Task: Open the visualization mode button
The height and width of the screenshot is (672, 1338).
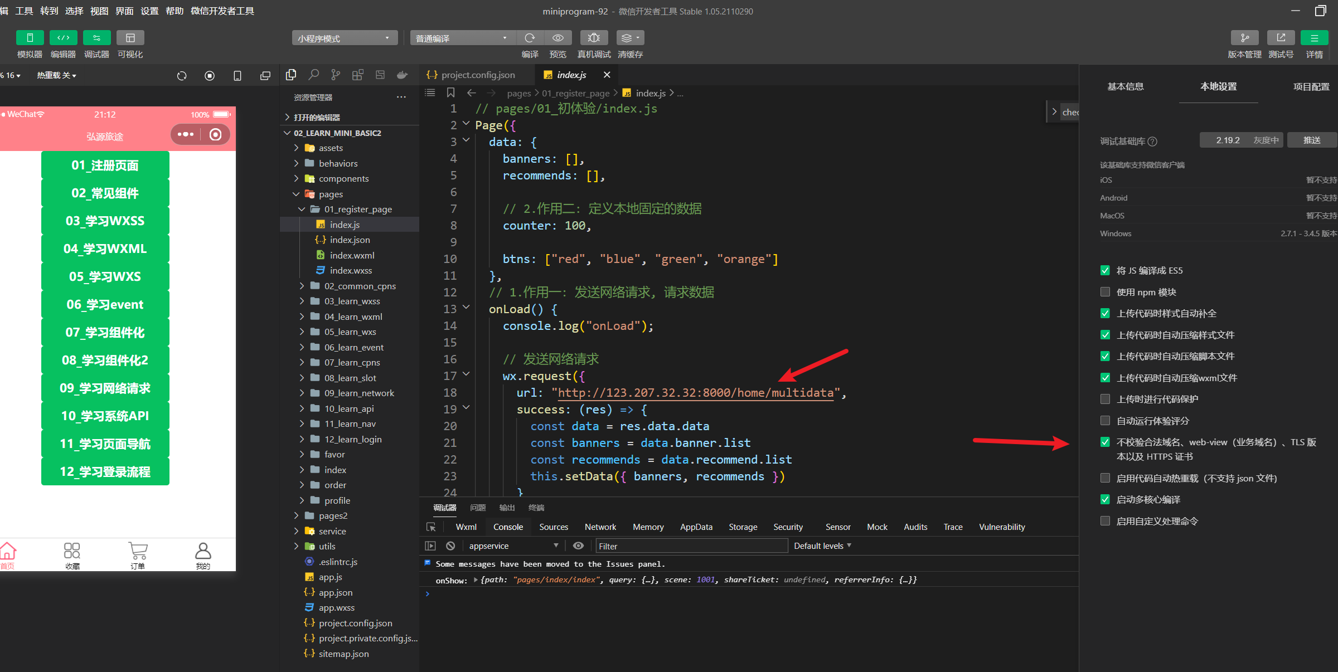Action: click(x=130, y=38)
